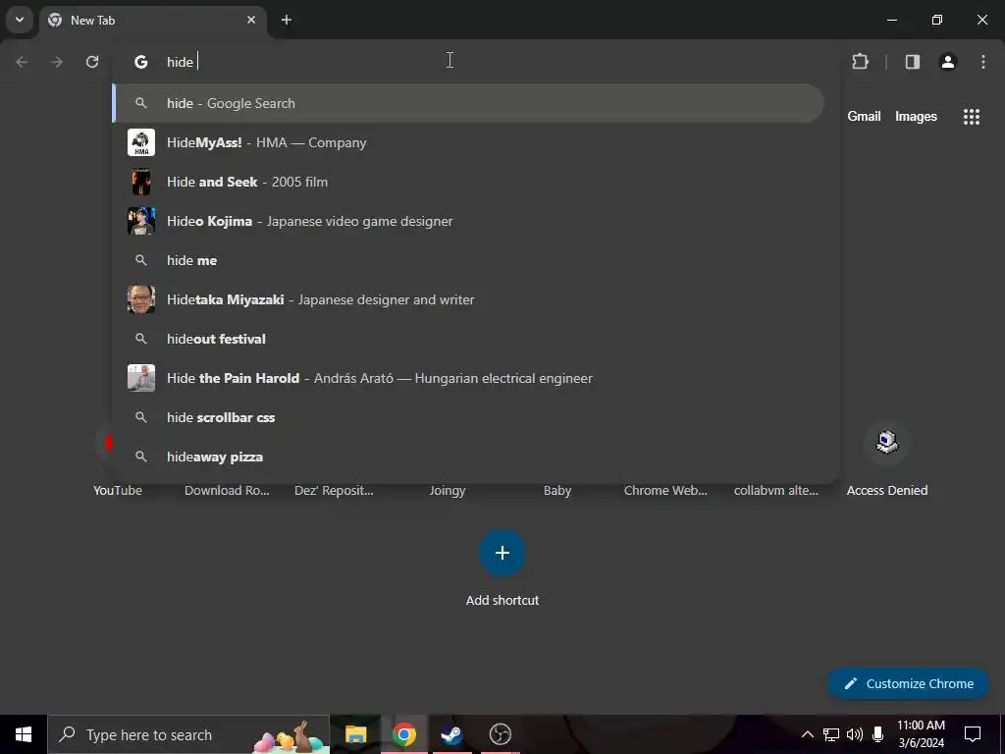This screenshot has height=754, width=1005.
Task: Click the Hidetaka Miyazaki photo thumbnail
Action: point(141,299)
